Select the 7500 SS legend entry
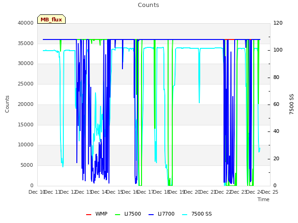The width and height of the screenshot is (298, 223). click(x=197, y=214)
